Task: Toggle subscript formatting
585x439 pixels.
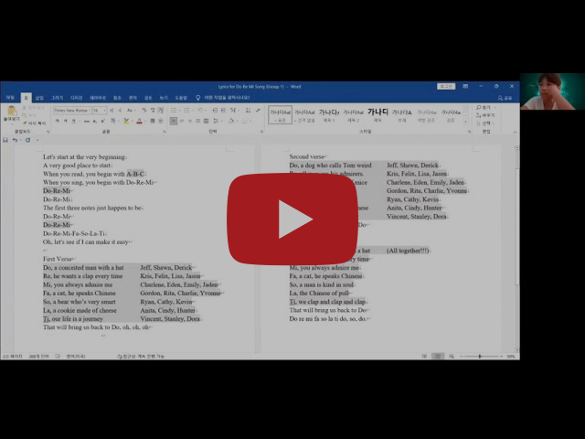Action: (x=95, y=121)
